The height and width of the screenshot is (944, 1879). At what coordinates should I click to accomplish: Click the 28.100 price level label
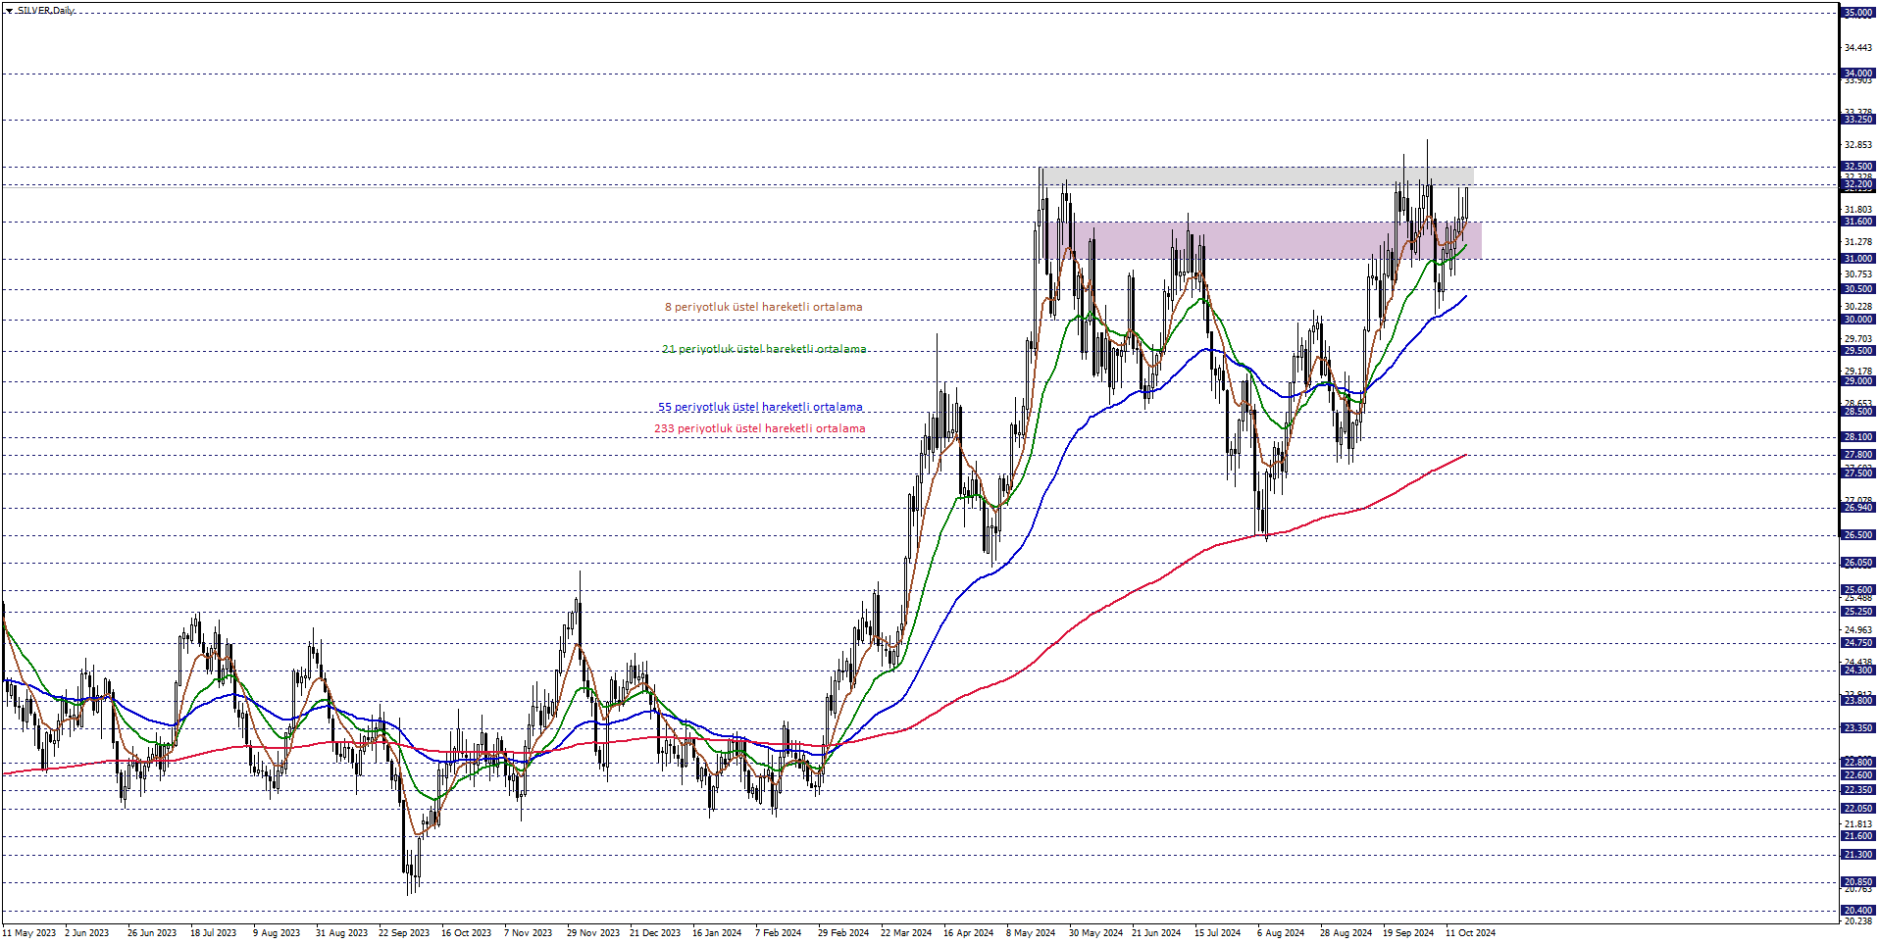coord(1858,437)
